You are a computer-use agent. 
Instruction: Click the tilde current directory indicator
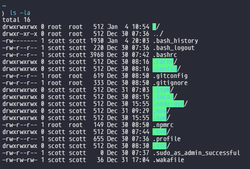pyautogui.click(x=4, y=6)
